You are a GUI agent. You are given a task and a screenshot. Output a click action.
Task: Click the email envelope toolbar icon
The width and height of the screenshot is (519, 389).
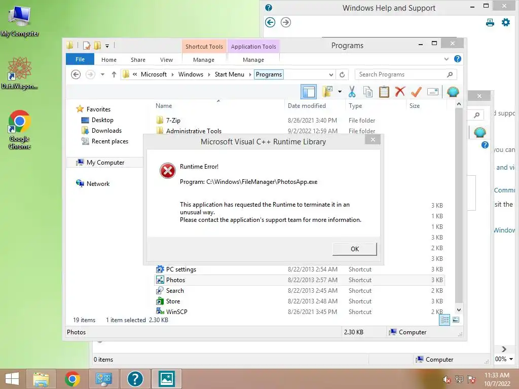pos(433,92)
